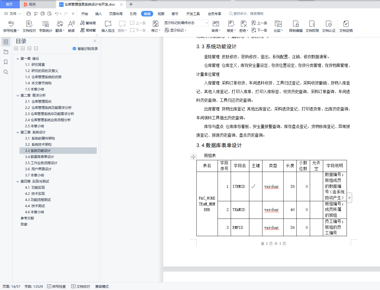This screenshot has width=380, height=290.
Task: Go to previous change with 上一条 button
Action: (259, 23)
